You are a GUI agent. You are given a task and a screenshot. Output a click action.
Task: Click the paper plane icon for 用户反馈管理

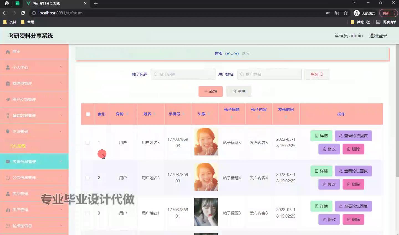[8, 99]
